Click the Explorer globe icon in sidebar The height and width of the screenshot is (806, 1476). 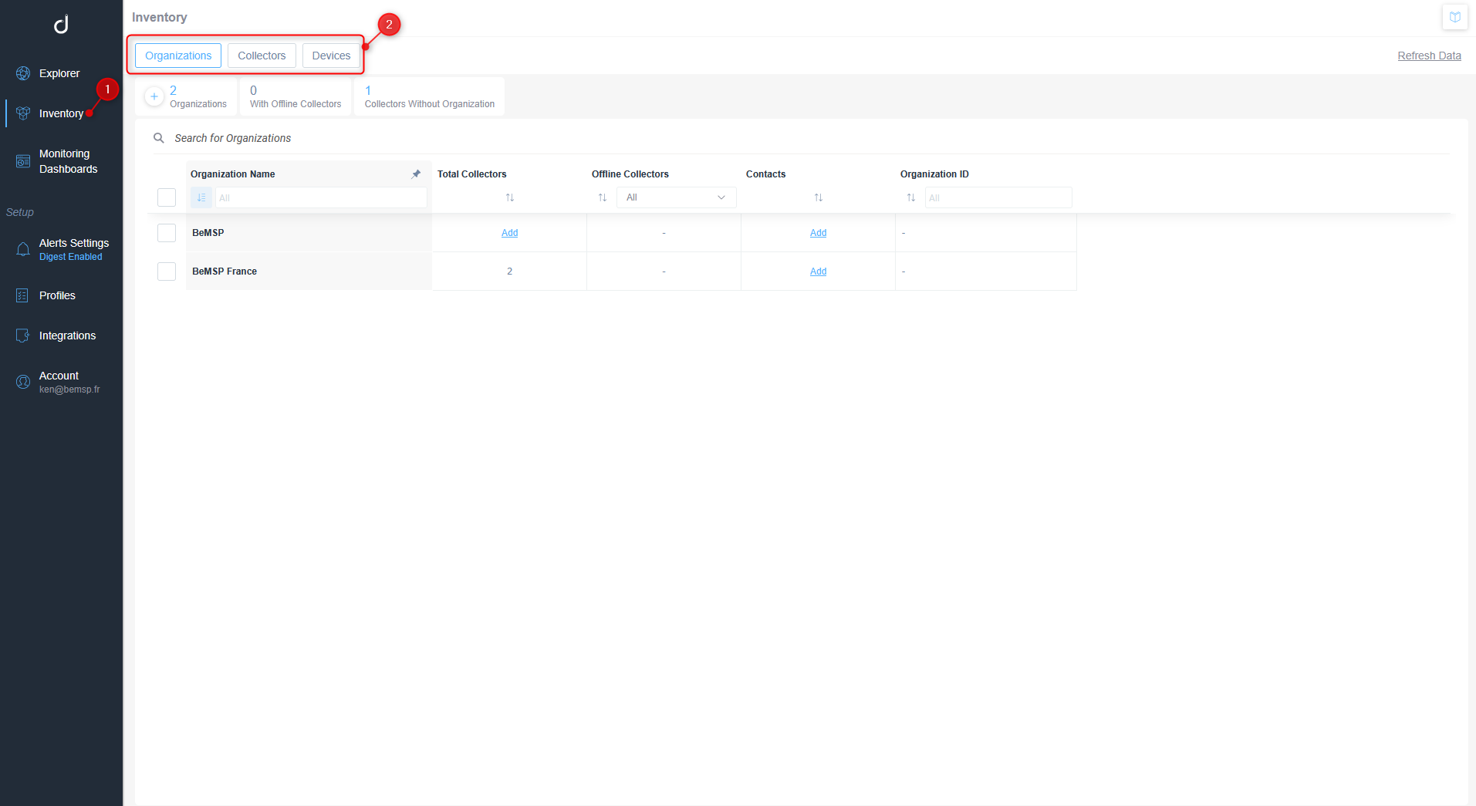pos(23,73)
